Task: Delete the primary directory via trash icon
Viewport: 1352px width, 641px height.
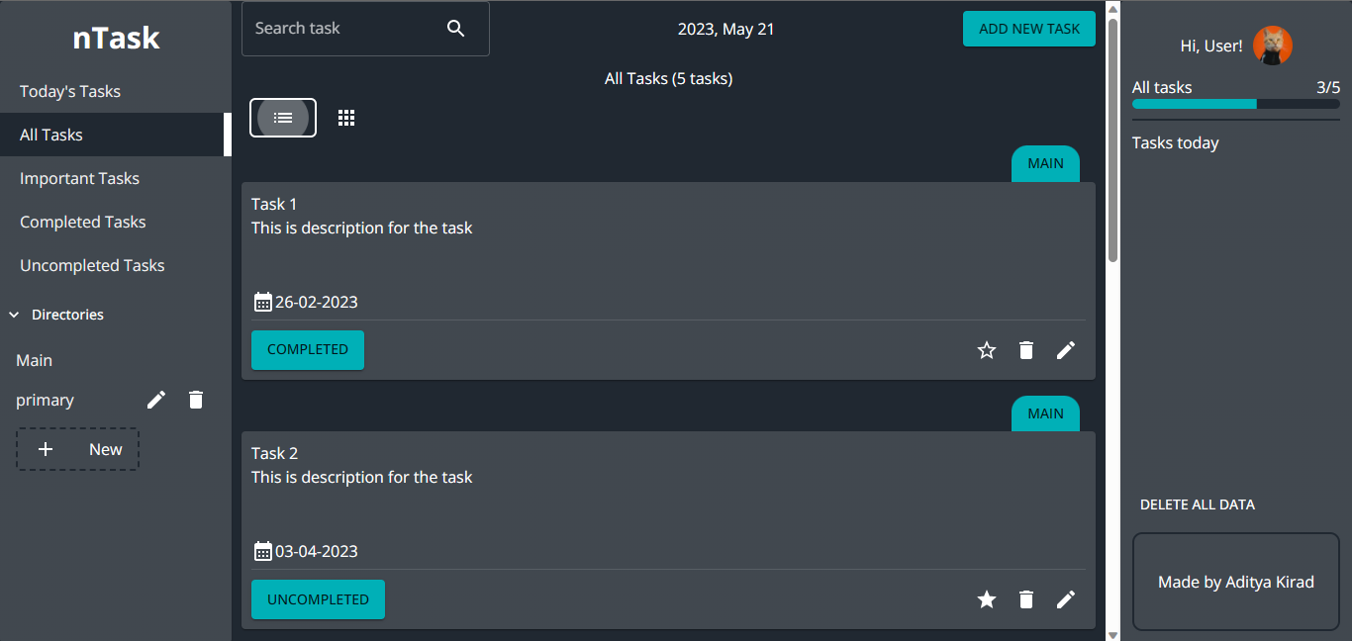Action: click(196, 400)
